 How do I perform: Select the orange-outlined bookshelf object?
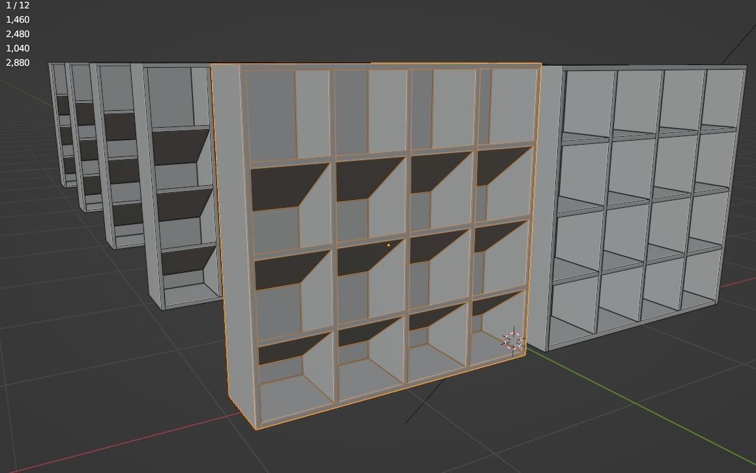[376, 246]
